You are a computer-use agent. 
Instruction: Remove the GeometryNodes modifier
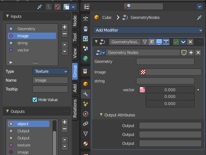190,42
